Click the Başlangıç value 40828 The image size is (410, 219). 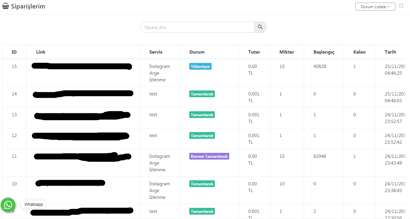pos(320,66)
